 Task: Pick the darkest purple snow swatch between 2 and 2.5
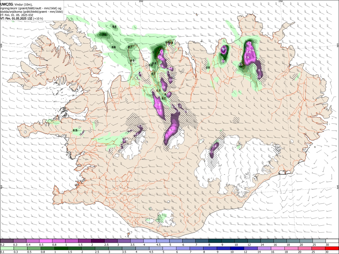(97, 241)
